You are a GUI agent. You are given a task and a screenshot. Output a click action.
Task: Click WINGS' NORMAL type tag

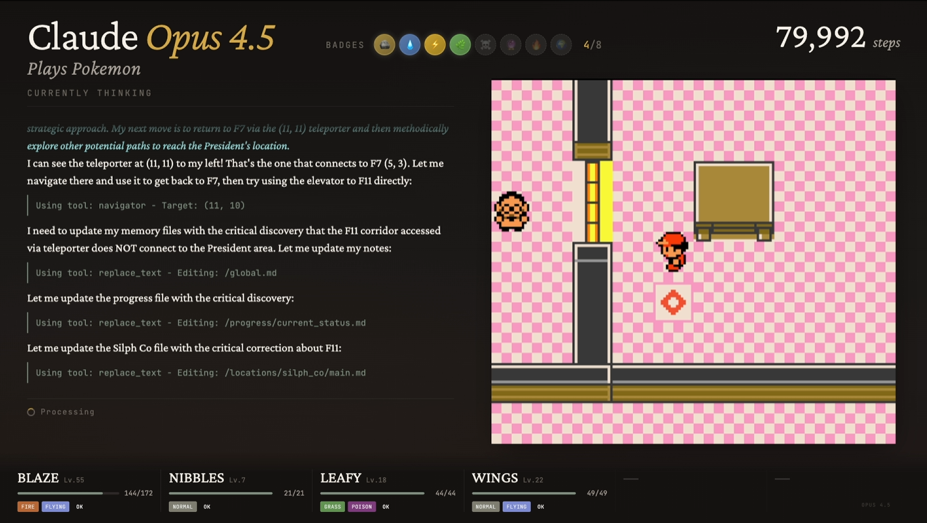point(485,507)
